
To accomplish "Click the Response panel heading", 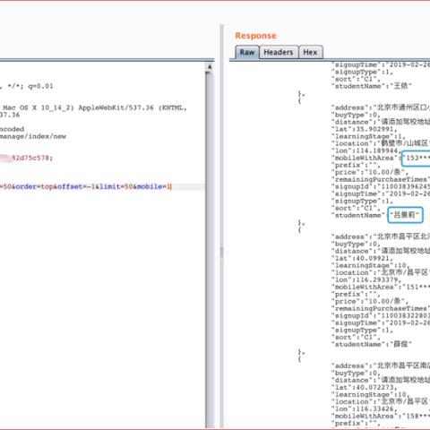I will (x=255, y=36).
